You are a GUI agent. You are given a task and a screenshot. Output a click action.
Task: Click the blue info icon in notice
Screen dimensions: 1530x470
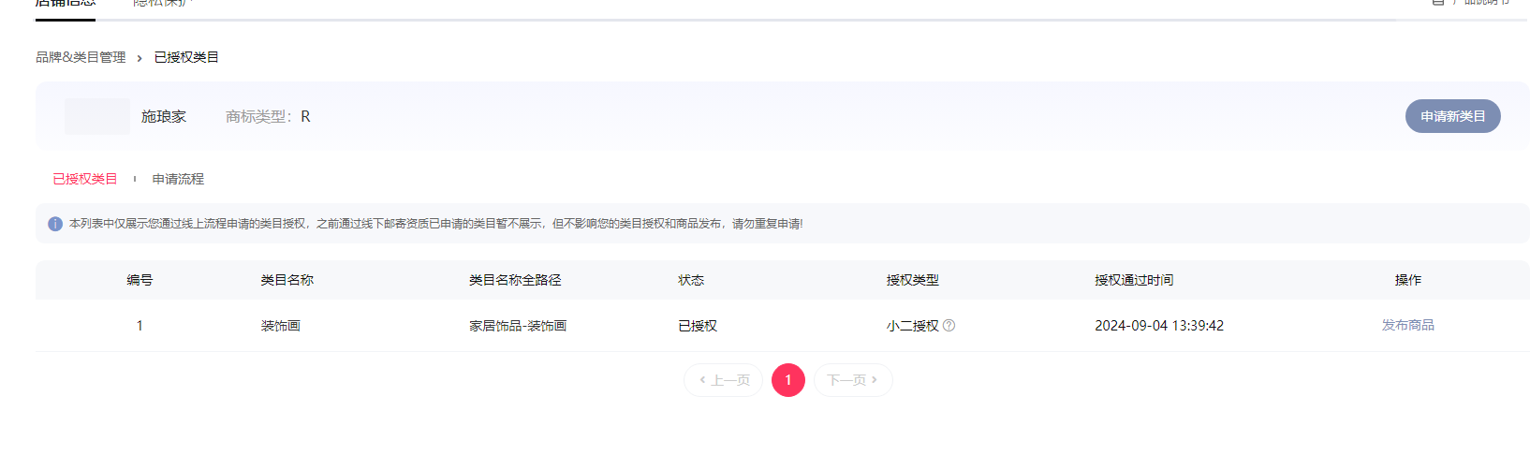tap(55, 224)
